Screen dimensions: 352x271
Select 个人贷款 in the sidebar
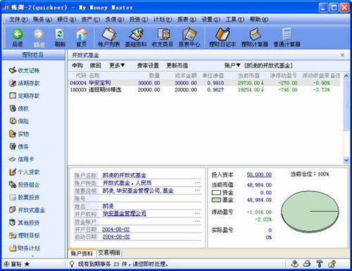tap(24, 172)
